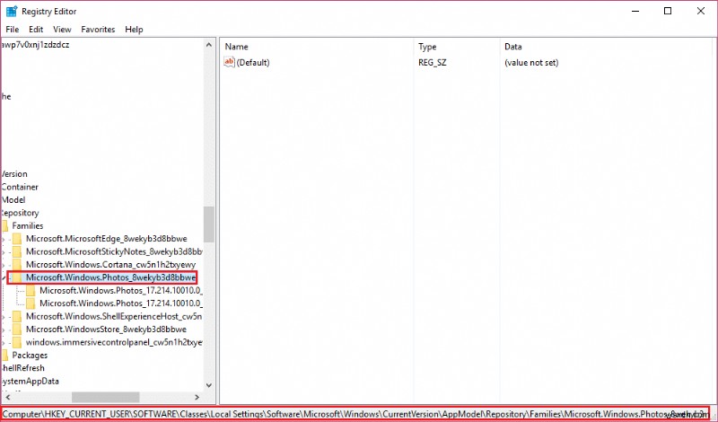This screenshot has width=718, height=422.
Task: Select the Packages key label
Action: click(x=30, y=355)
